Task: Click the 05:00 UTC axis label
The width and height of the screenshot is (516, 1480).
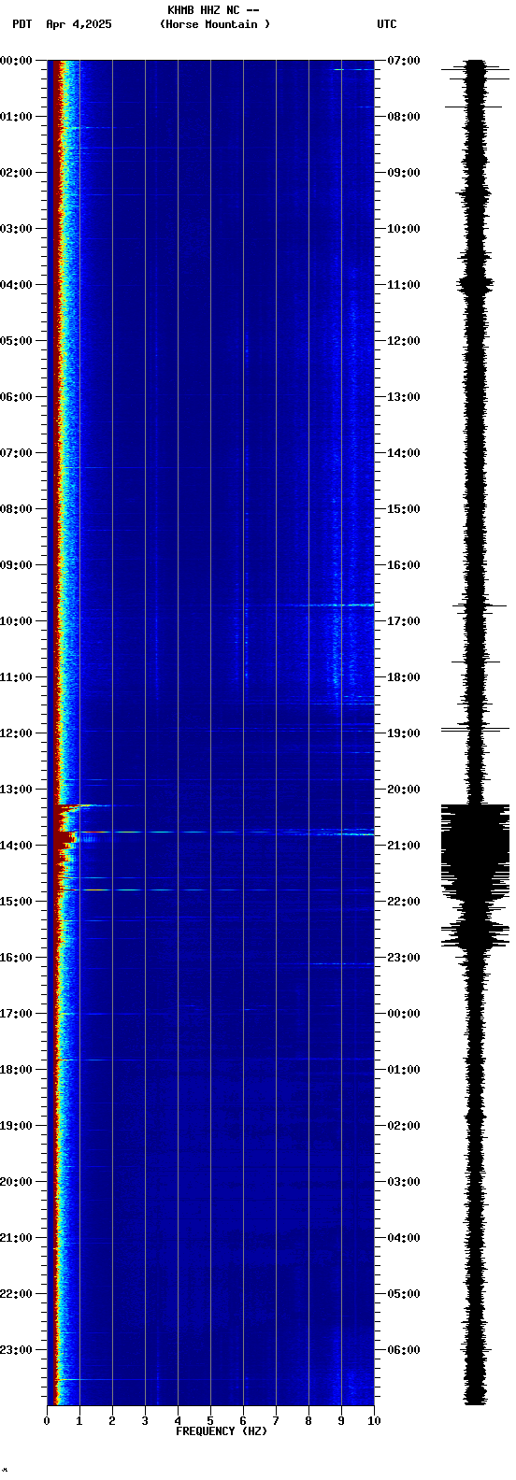Action: (x=403, y=1294)
